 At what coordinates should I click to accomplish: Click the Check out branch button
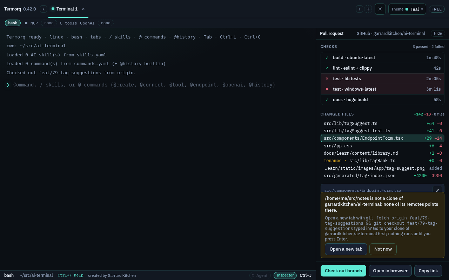[343, 271]
